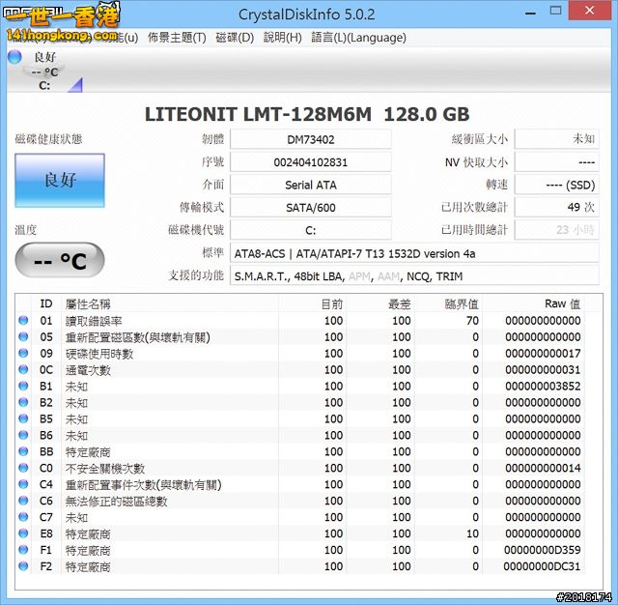
Task: Select 重新配置事件次數(與壞軌有關) attribute name
Action: [144, 485]
